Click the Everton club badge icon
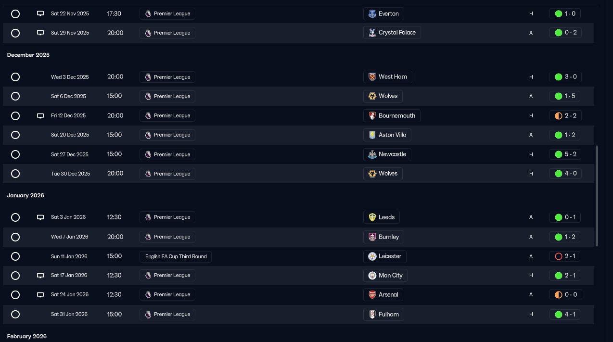This screenshot has height=342, width=613. (x=371, y=13)
